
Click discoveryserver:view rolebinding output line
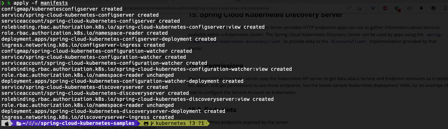click(138, 99)
